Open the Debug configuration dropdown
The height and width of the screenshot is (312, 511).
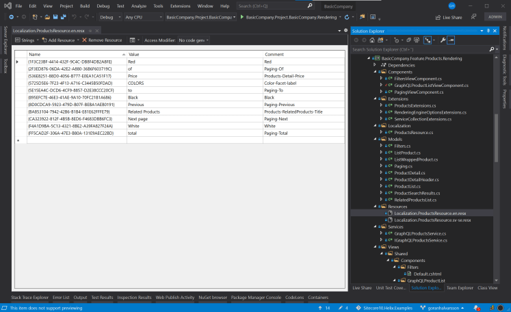(108, 16)
